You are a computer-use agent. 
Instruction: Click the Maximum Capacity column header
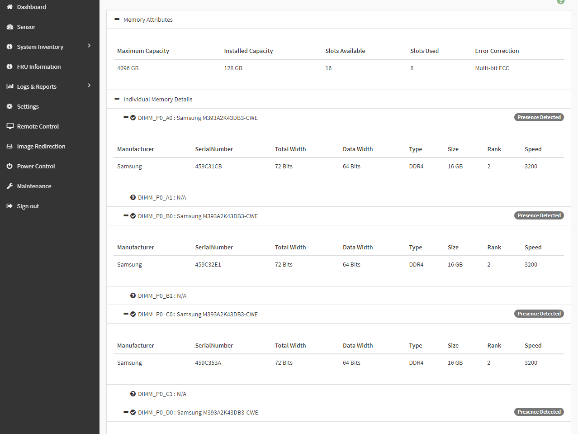tap(143, 51)
